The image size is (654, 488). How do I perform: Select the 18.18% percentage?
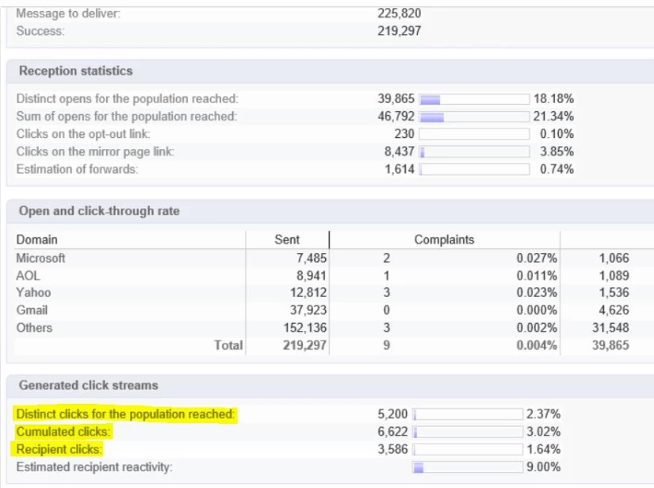tap(553, 98)
